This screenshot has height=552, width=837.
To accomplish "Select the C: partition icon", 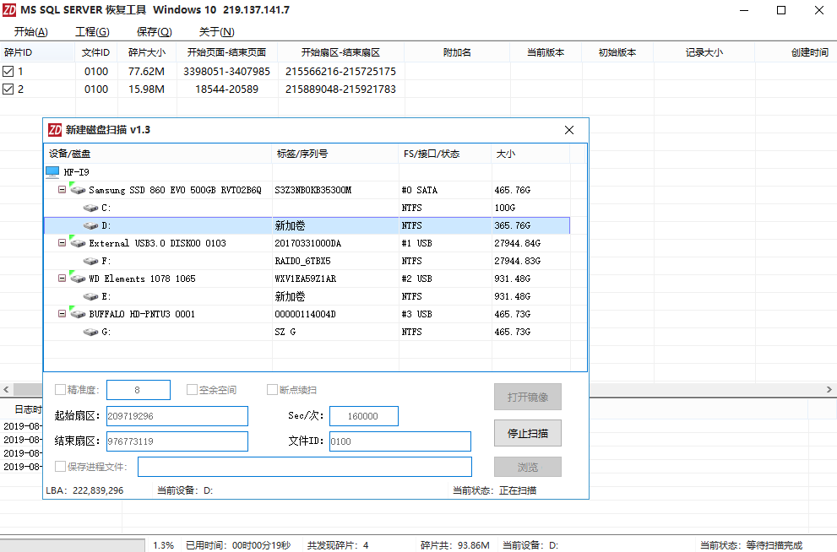I will click(91, 208).
